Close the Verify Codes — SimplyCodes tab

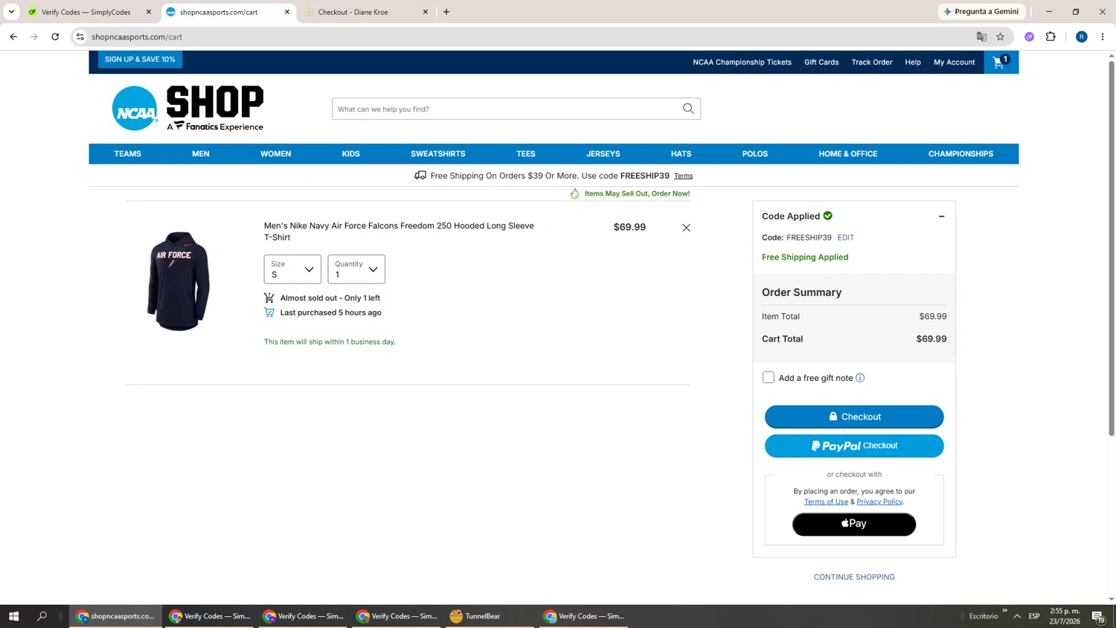click(x=149, y=12)
